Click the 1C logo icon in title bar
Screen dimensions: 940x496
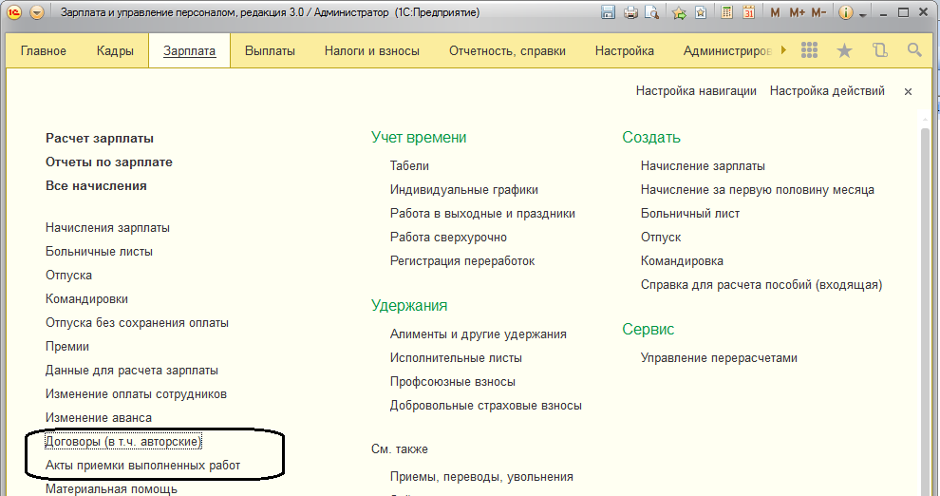(14, 12)
